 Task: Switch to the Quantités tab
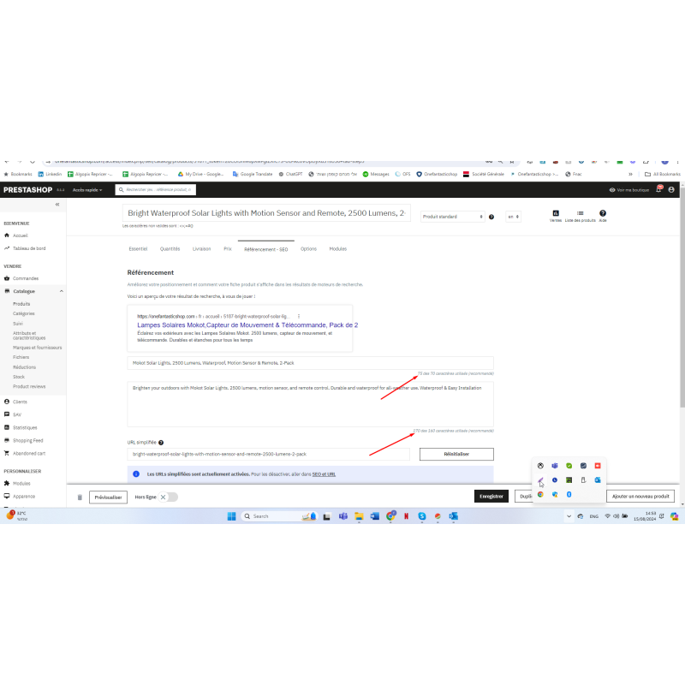click(170, 248)
